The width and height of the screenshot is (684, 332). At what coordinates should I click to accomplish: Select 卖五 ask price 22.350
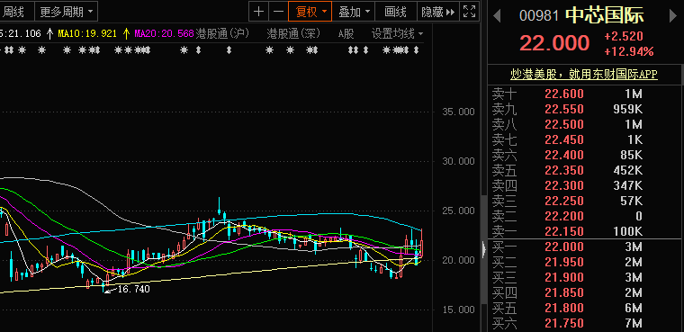tap(564, 170)
